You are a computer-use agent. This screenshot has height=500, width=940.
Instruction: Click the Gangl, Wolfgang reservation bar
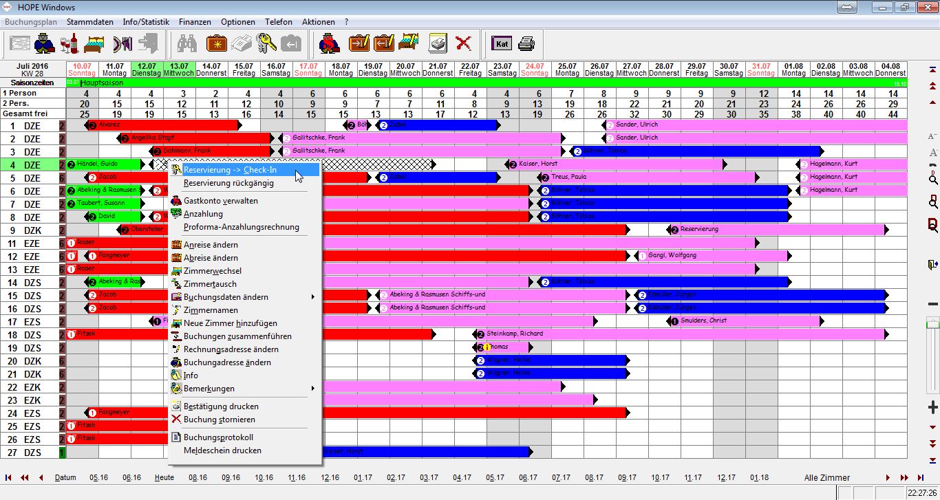[x=712, y=256]
